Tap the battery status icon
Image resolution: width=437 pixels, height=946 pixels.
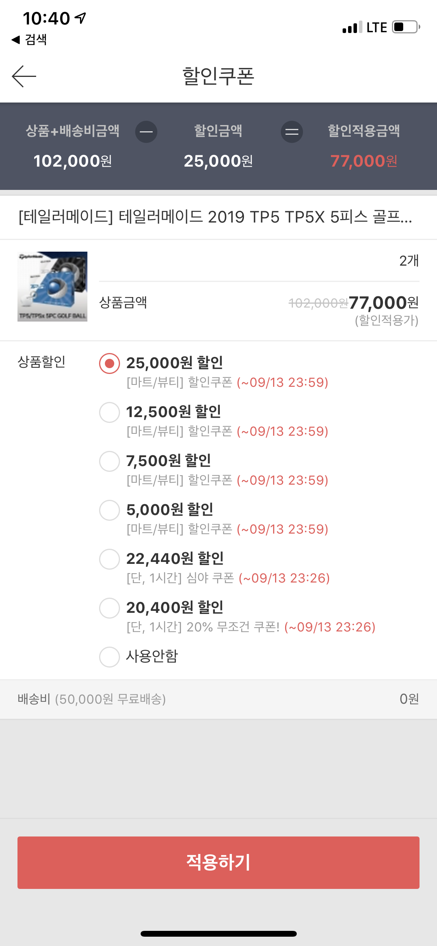[406, 27]
